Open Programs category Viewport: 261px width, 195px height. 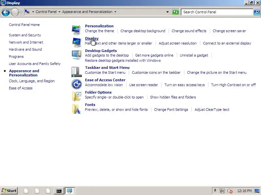[x=16, y=57]
